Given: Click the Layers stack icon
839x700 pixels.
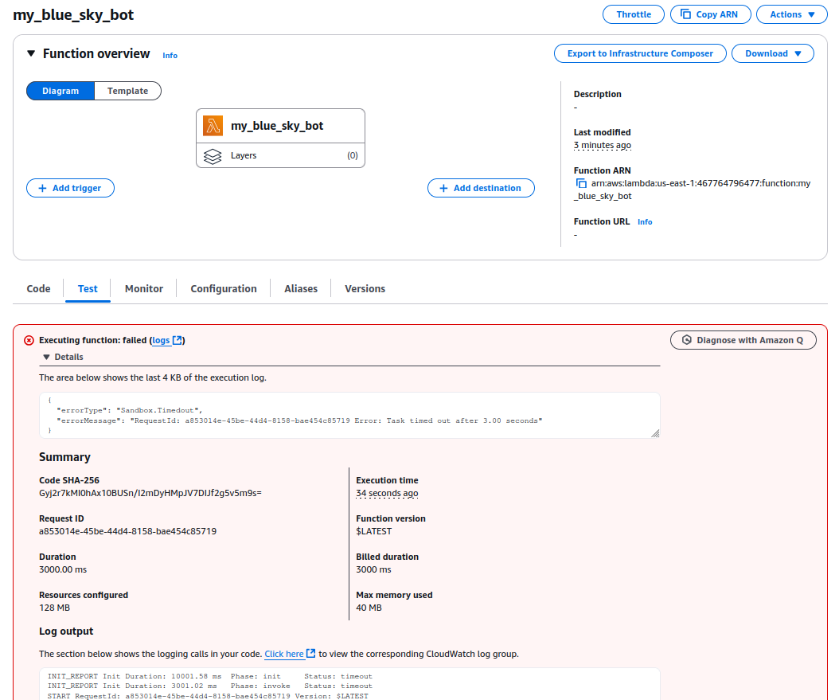Looking at the screenshot, I should (213, 156).
